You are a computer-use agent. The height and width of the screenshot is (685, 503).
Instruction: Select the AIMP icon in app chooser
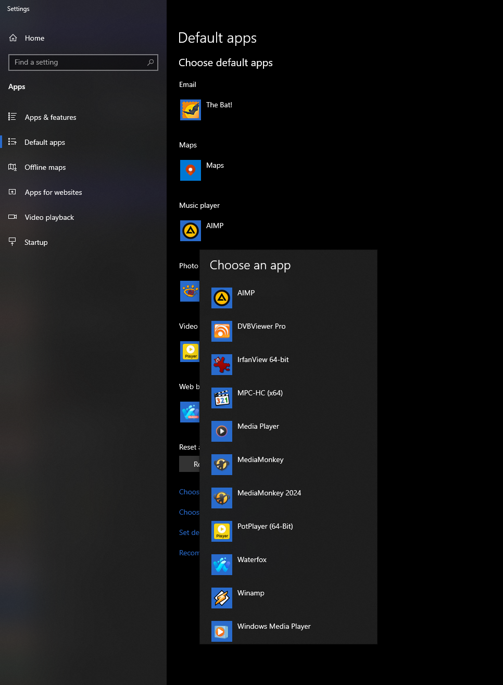[222, 298]
